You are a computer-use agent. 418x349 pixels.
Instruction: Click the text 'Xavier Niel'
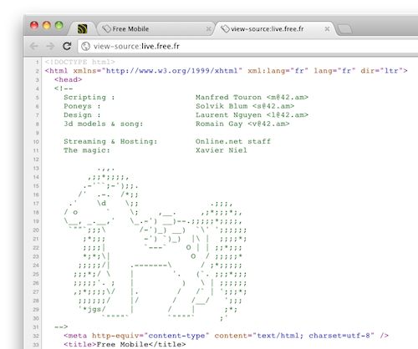(x=222, y=150)
